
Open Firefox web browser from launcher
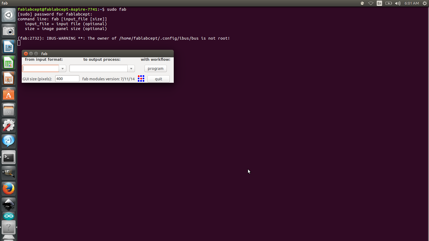9,189
